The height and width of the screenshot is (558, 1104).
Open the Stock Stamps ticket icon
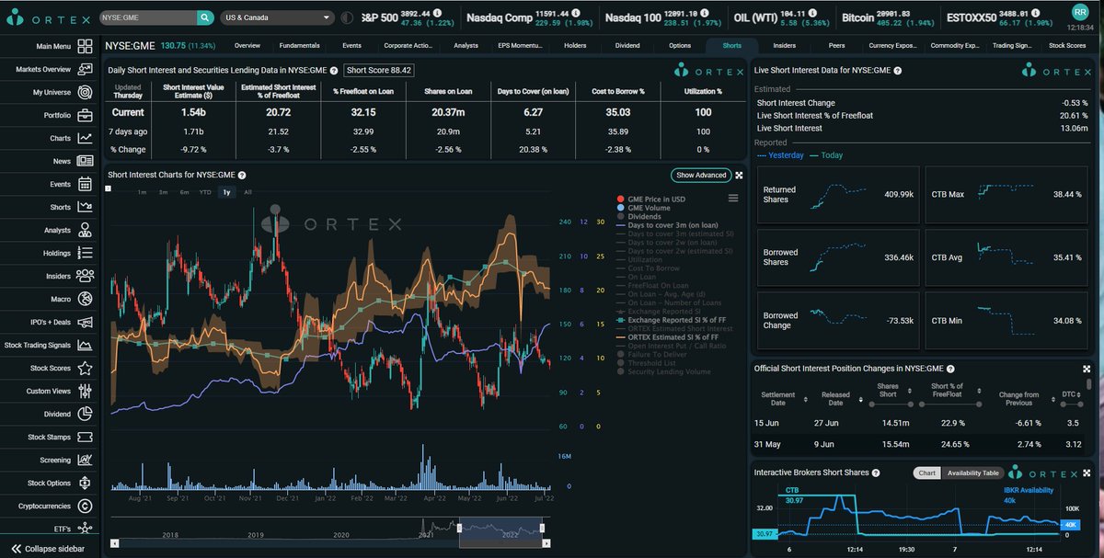click(x=85, y=437)
